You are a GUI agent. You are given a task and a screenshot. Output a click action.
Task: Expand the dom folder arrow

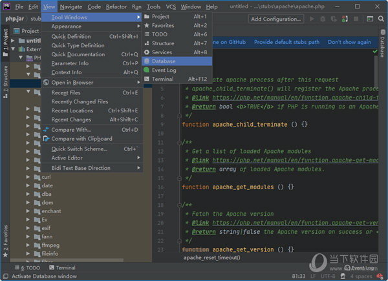coord(28,202)
